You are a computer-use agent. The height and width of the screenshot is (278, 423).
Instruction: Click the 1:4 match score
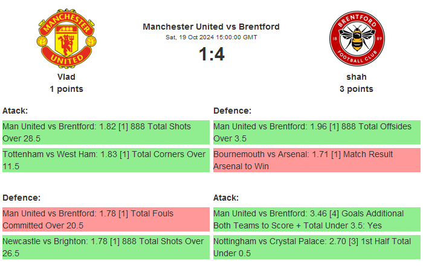click(x=211, y=54)
